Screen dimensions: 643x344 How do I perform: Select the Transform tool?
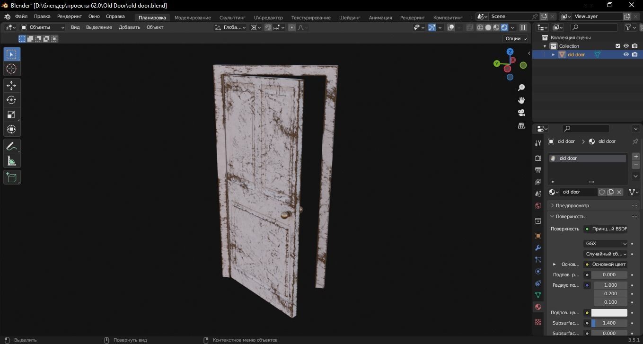(x=12, y=129)
